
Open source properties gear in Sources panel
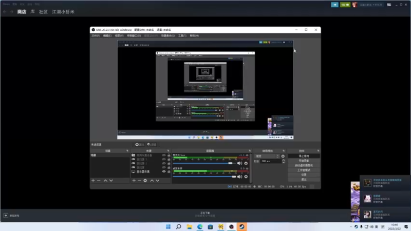pos(145,181)
